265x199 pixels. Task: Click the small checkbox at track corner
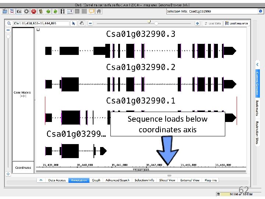click(x=38, y=30)
